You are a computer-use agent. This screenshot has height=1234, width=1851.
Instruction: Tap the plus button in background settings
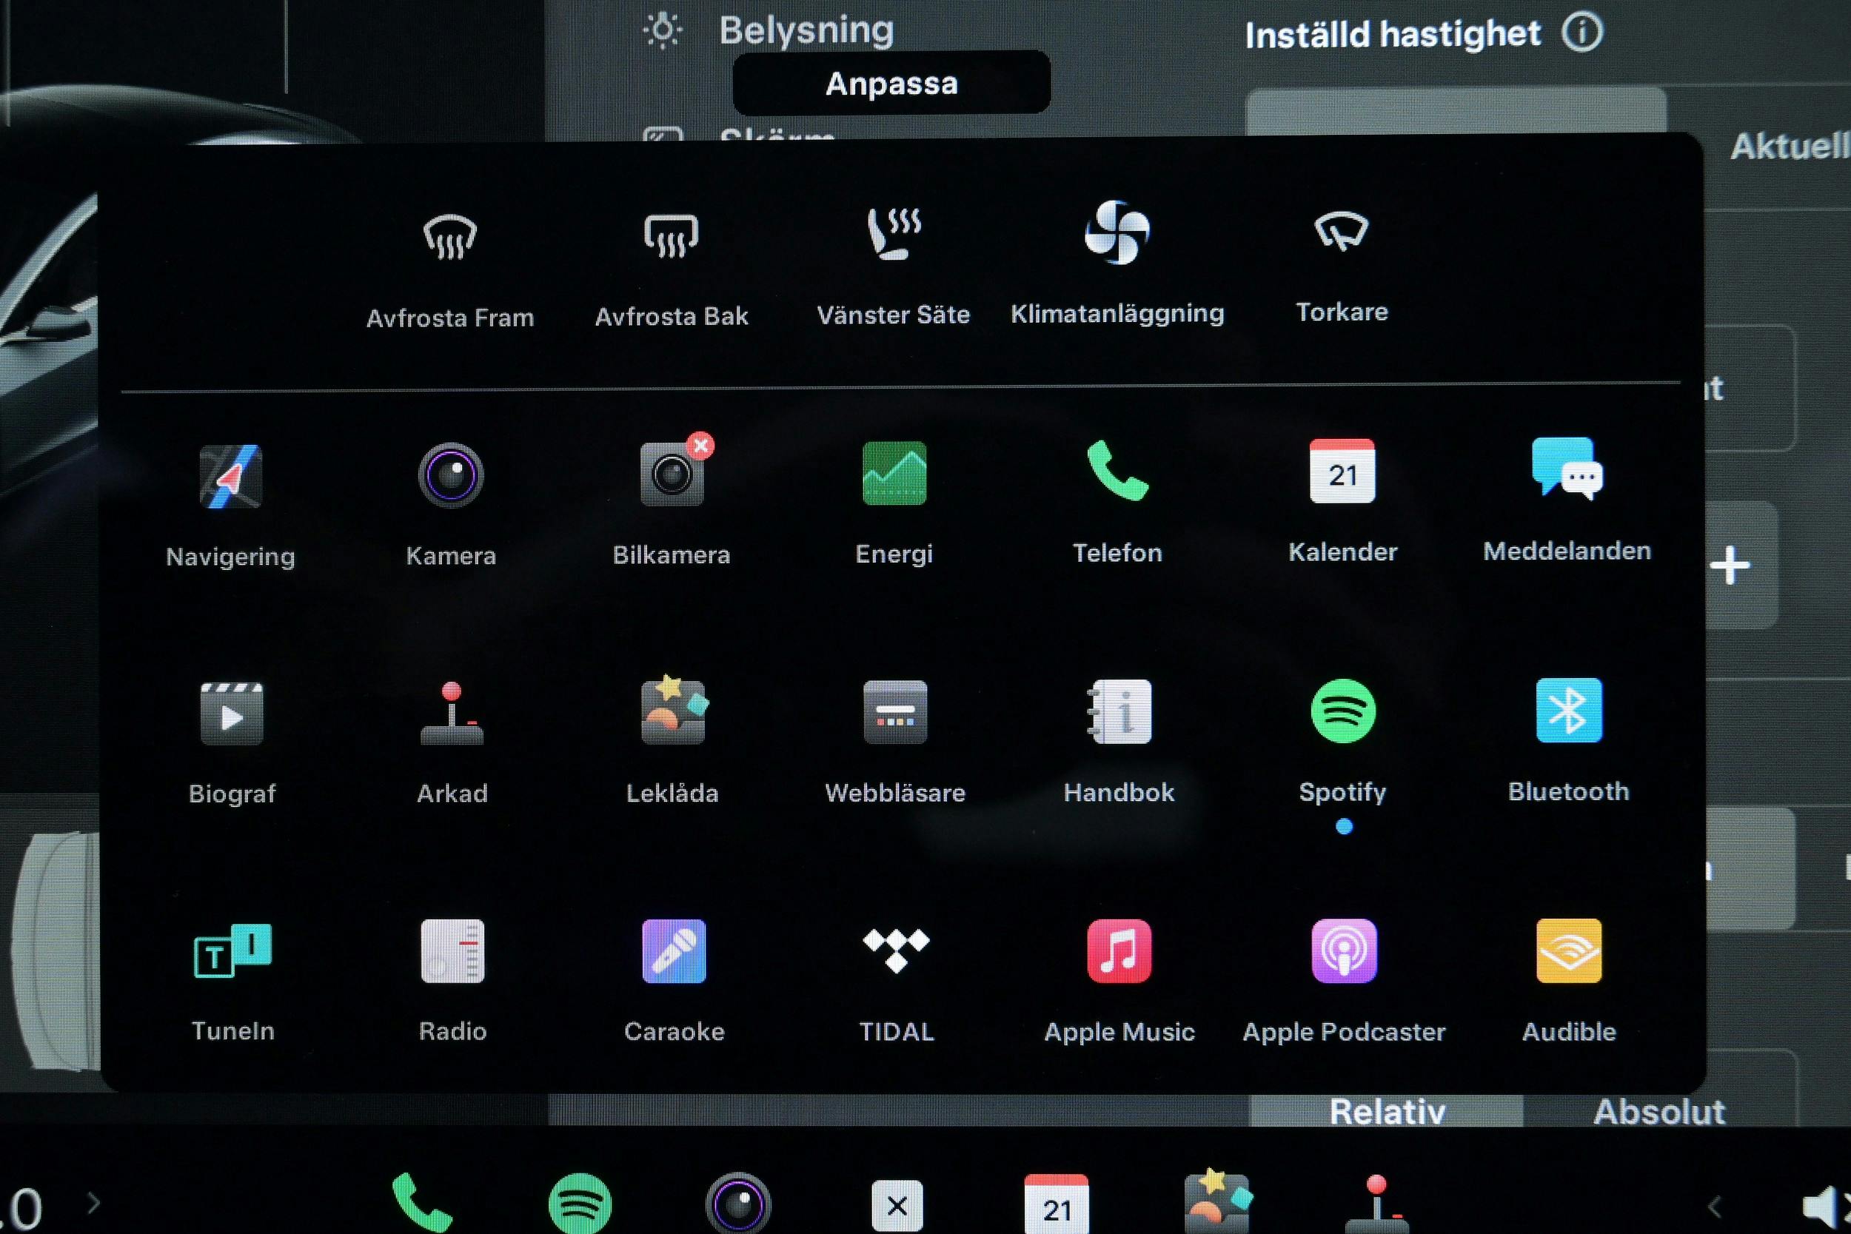tap(1730, 565)
